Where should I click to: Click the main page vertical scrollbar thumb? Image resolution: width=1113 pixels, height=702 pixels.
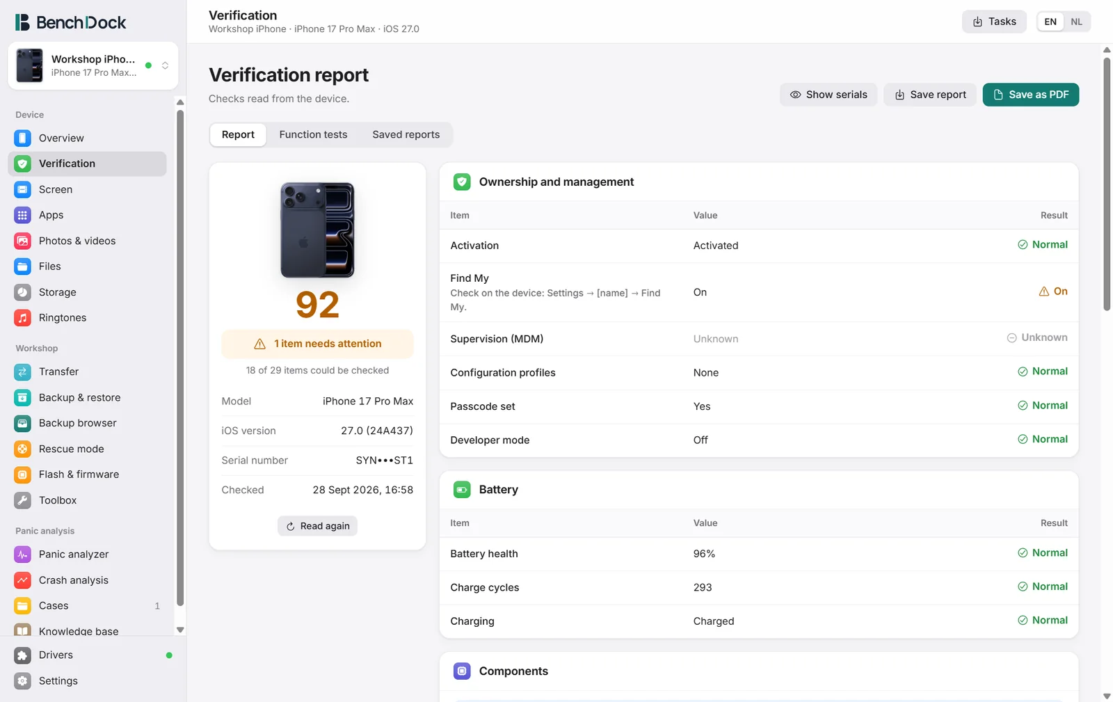coord(1107,184)
